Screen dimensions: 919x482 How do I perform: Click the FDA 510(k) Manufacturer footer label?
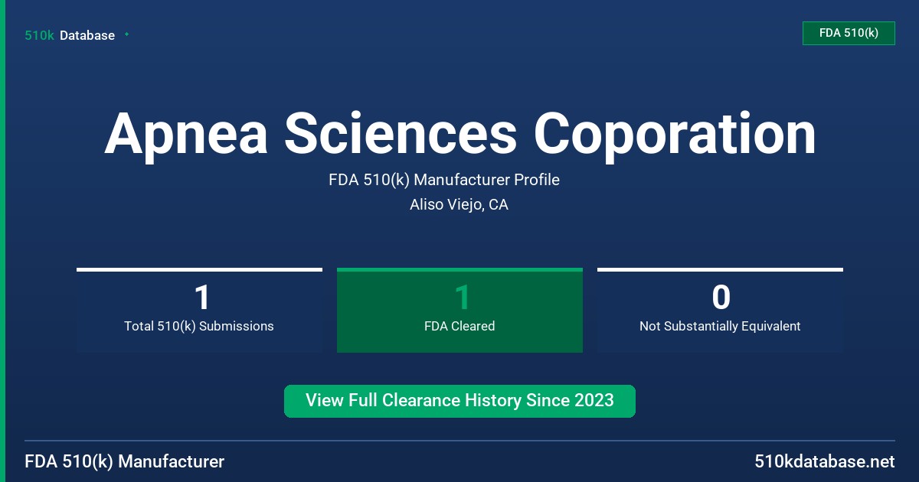coord(125,461)
